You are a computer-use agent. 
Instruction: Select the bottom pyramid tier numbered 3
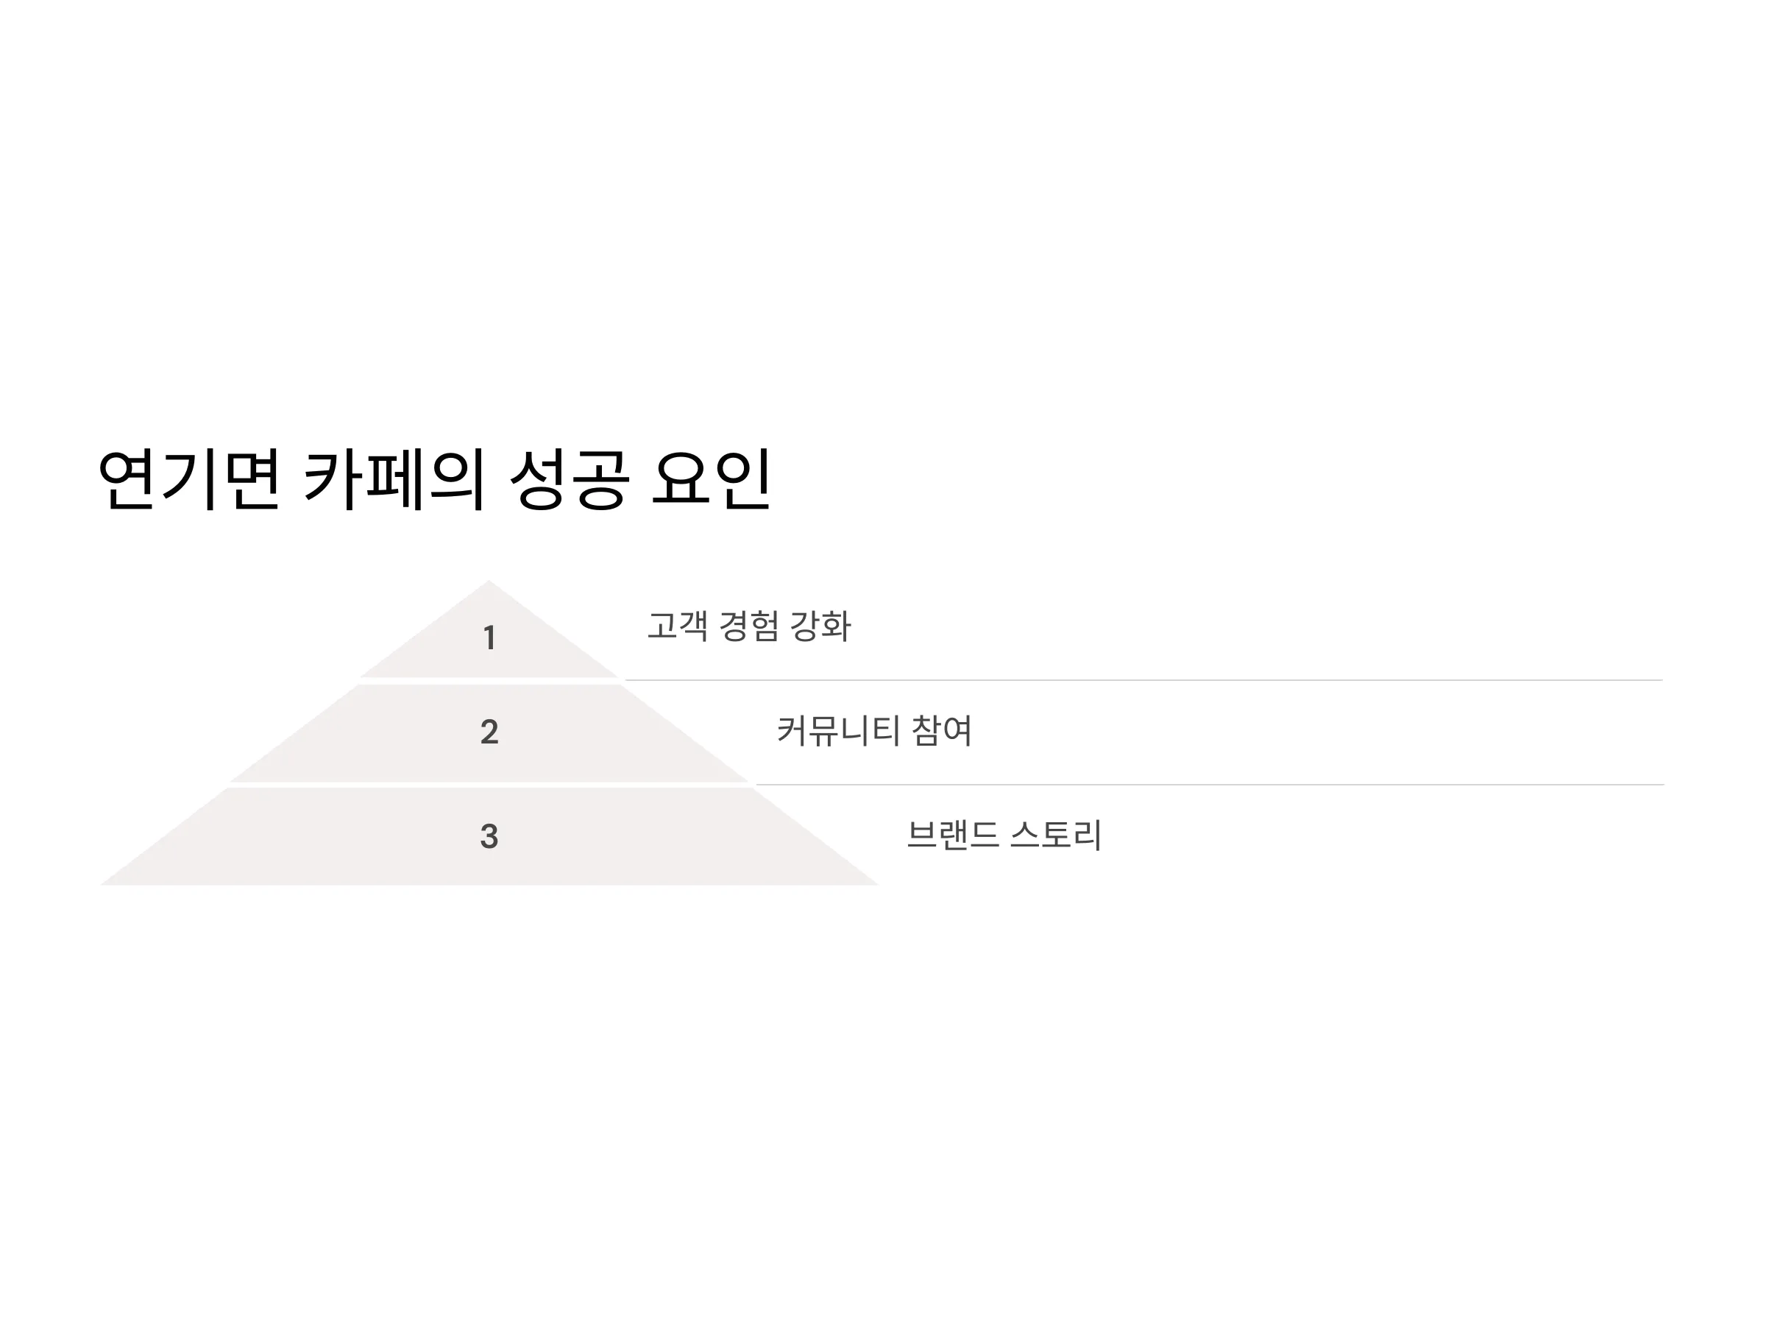pos(489,836)
